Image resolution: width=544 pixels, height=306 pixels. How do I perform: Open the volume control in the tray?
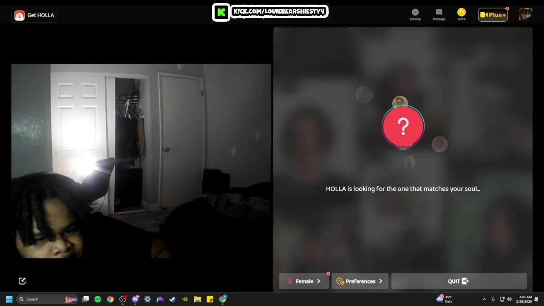[509, 299]
